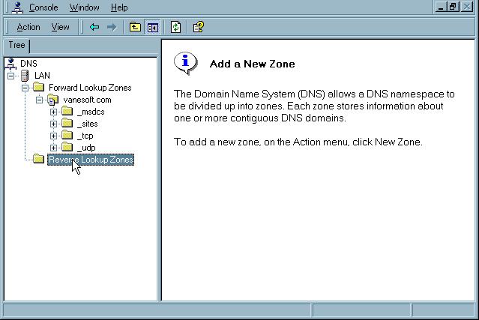Viewport: 479px width, 320px height.
Task: Select Reverse Lookup Zones label
Action: pyautogui.click(x=91, y=160)
